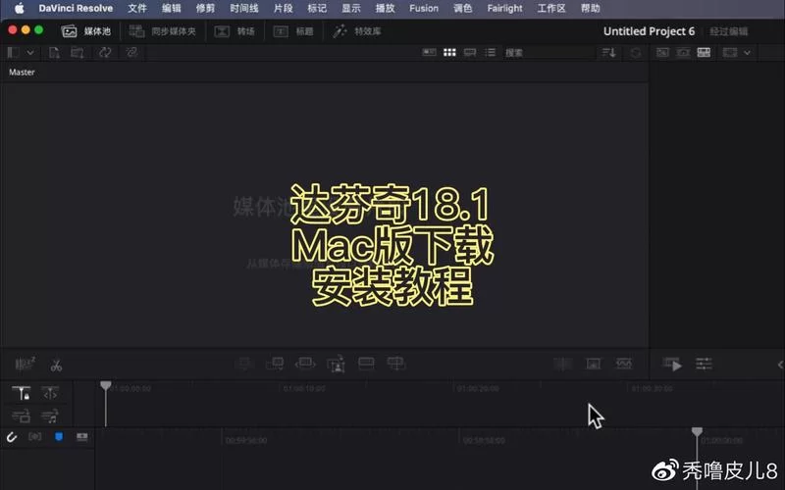Open the 帮助 menu
This screenshot has width=785, height=490.
click(591, 8)
